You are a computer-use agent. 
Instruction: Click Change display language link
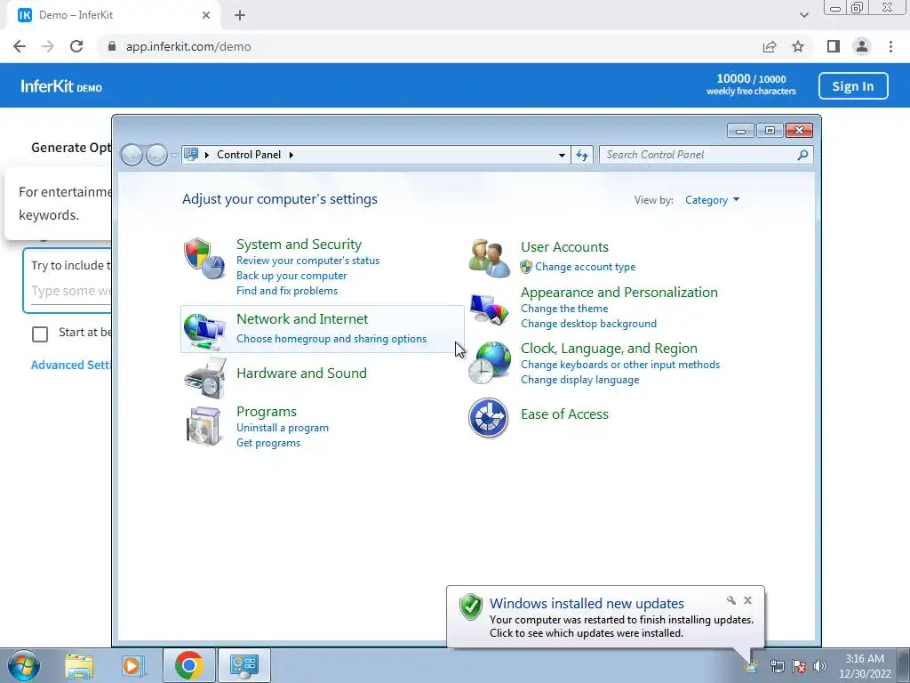(x=579, y=379)
